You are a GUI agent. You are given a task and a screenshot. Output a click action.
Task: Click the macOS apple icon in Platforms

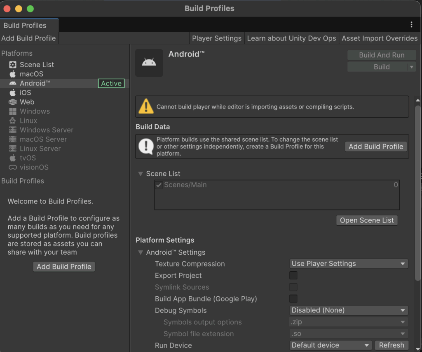click(13, 74)
